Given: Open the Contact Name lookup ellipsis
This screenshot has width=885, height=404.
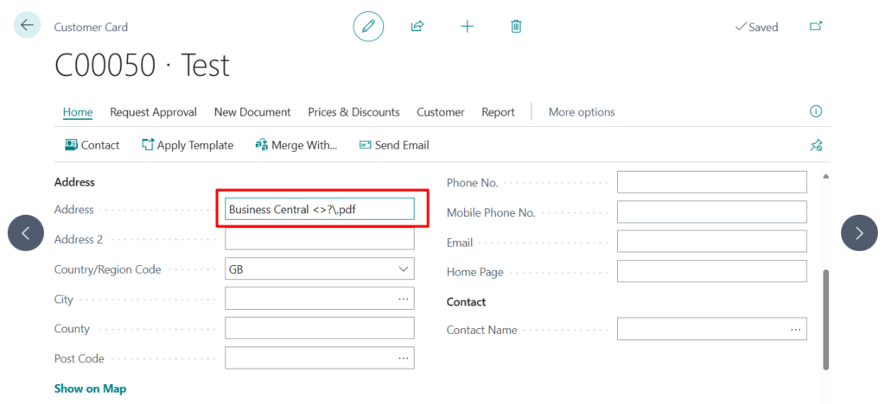Looking at the screenshot, I should point(795,329).
